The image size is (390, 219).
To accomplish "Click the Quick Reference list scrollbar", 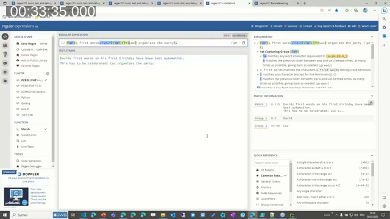I will 372,170.
